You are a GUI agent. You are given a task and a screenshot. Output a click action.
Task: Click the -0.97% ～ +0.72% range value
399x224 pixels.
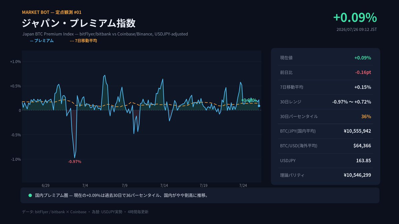(x=351, y=102)
